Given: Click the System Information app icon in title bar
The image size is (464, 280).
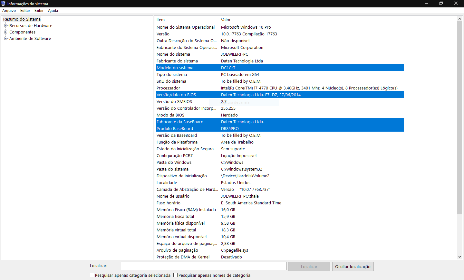Looking at the screenshot, I should [3, 4].
